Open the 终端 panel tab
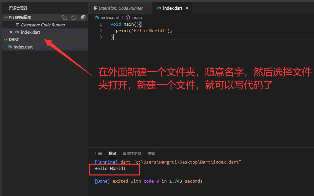This screenshot has height=196, width=314. tap(151, 154)
